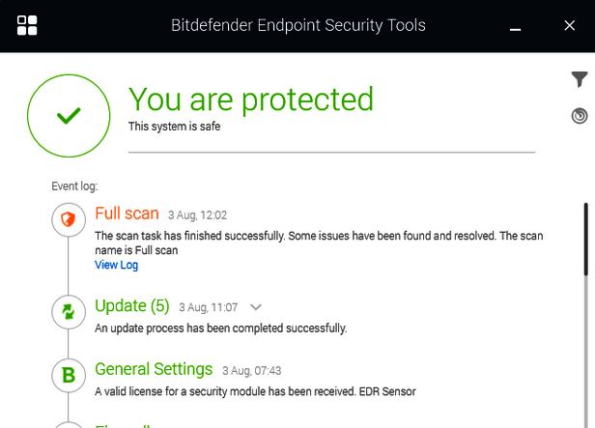Close the Bitdefender Endpoint Security Tools window
595x428 pixels.
click(569, 26)
